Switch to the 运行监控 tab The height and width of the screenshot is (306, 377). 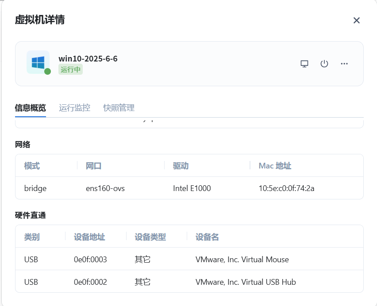point(74,108)
